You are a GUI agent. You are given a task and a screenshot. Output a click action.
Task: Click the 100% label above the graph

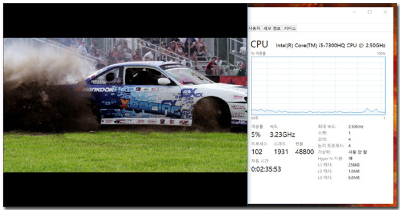point(381,53)
